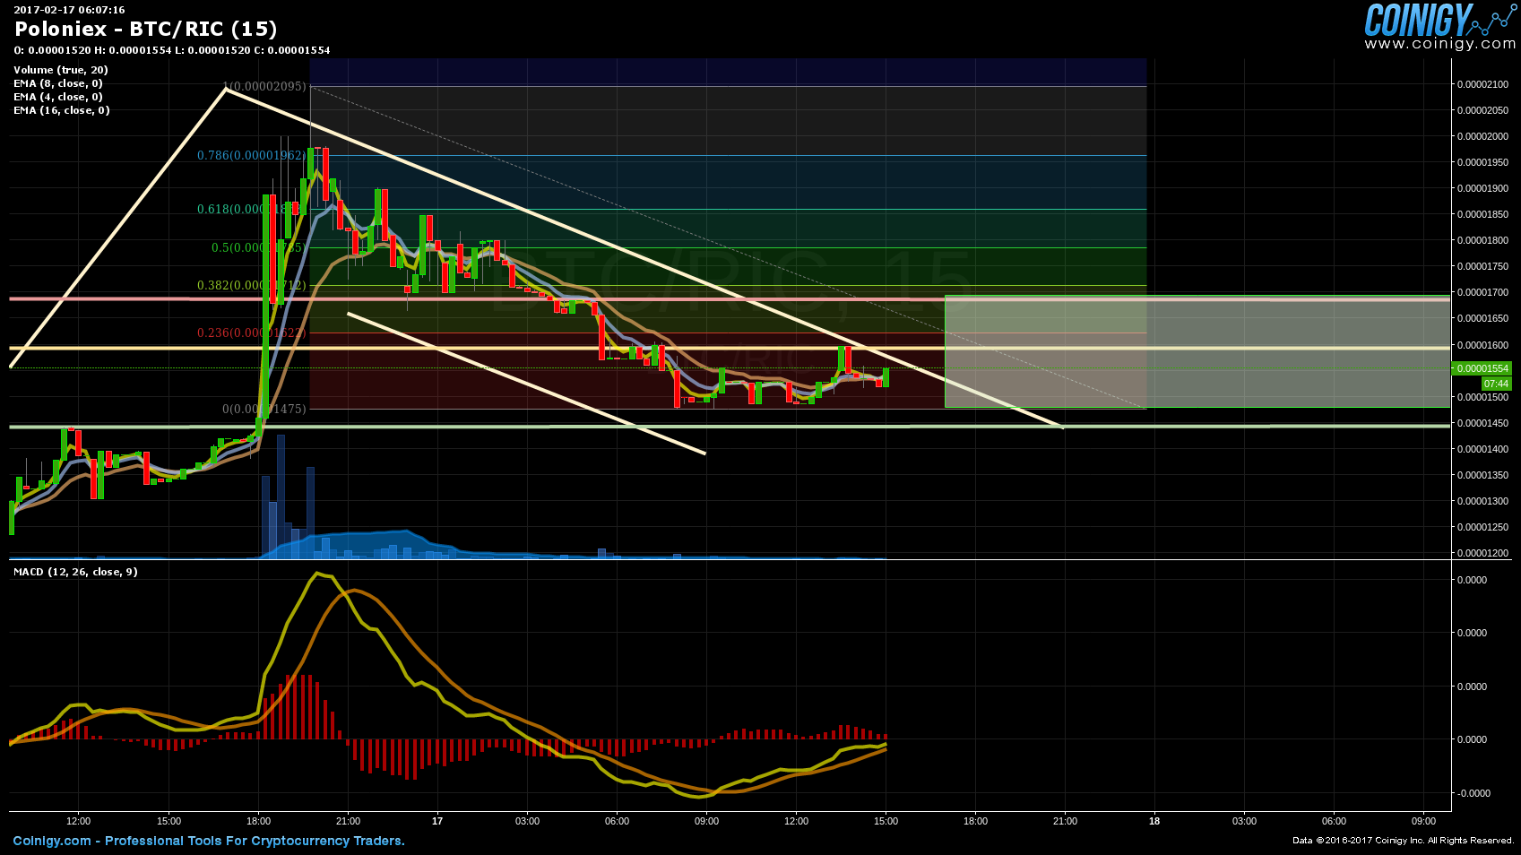
Task: Click the current price tag 0.00001554
Action: tap(1482, 368)
